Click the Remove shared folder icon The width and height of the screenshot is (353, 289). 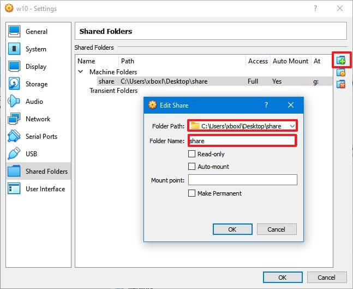click(341, 84)
